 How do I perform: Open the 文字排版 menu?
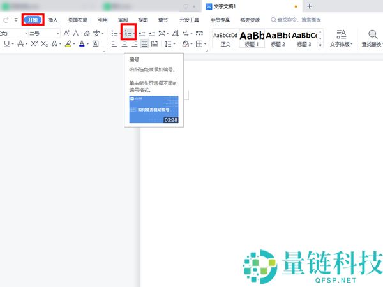click(342, 38)
